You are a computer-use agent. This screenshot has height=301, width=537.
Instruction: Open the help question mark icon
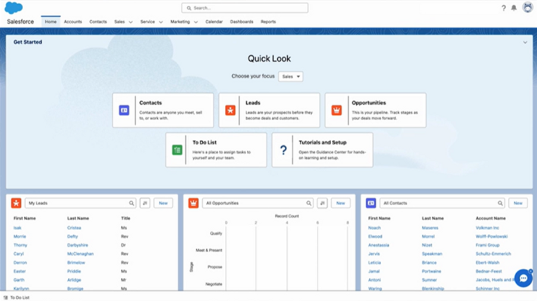(504, 8)
